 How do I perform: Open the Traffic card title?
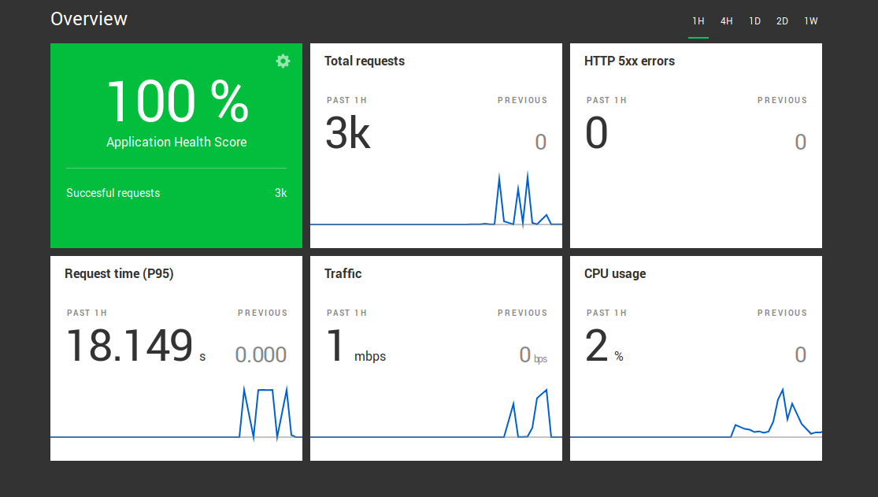click(x=343, y=274)
